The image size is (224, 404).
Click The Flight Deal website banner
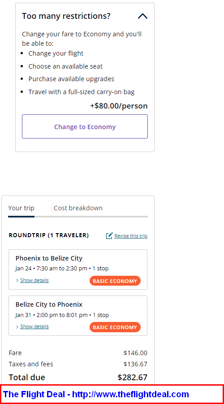pos(112,394)
